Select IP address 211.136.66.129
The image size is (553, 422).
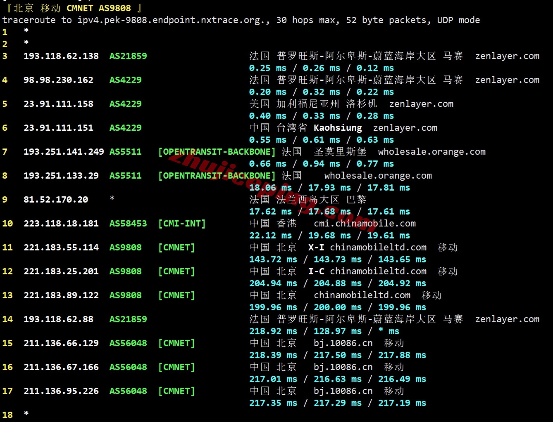point(61,343)
